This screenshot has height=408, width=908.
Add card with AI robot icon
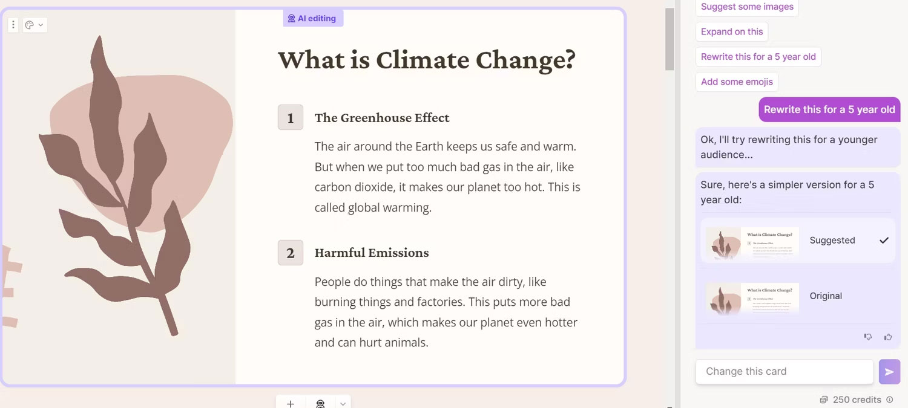point(321,403)
